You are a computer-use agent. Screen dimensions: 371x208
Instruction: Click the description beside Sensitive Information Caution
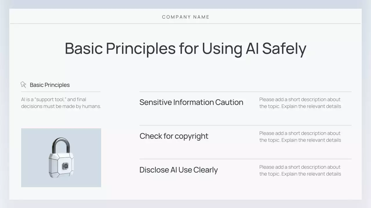click(x=300, y=103)
